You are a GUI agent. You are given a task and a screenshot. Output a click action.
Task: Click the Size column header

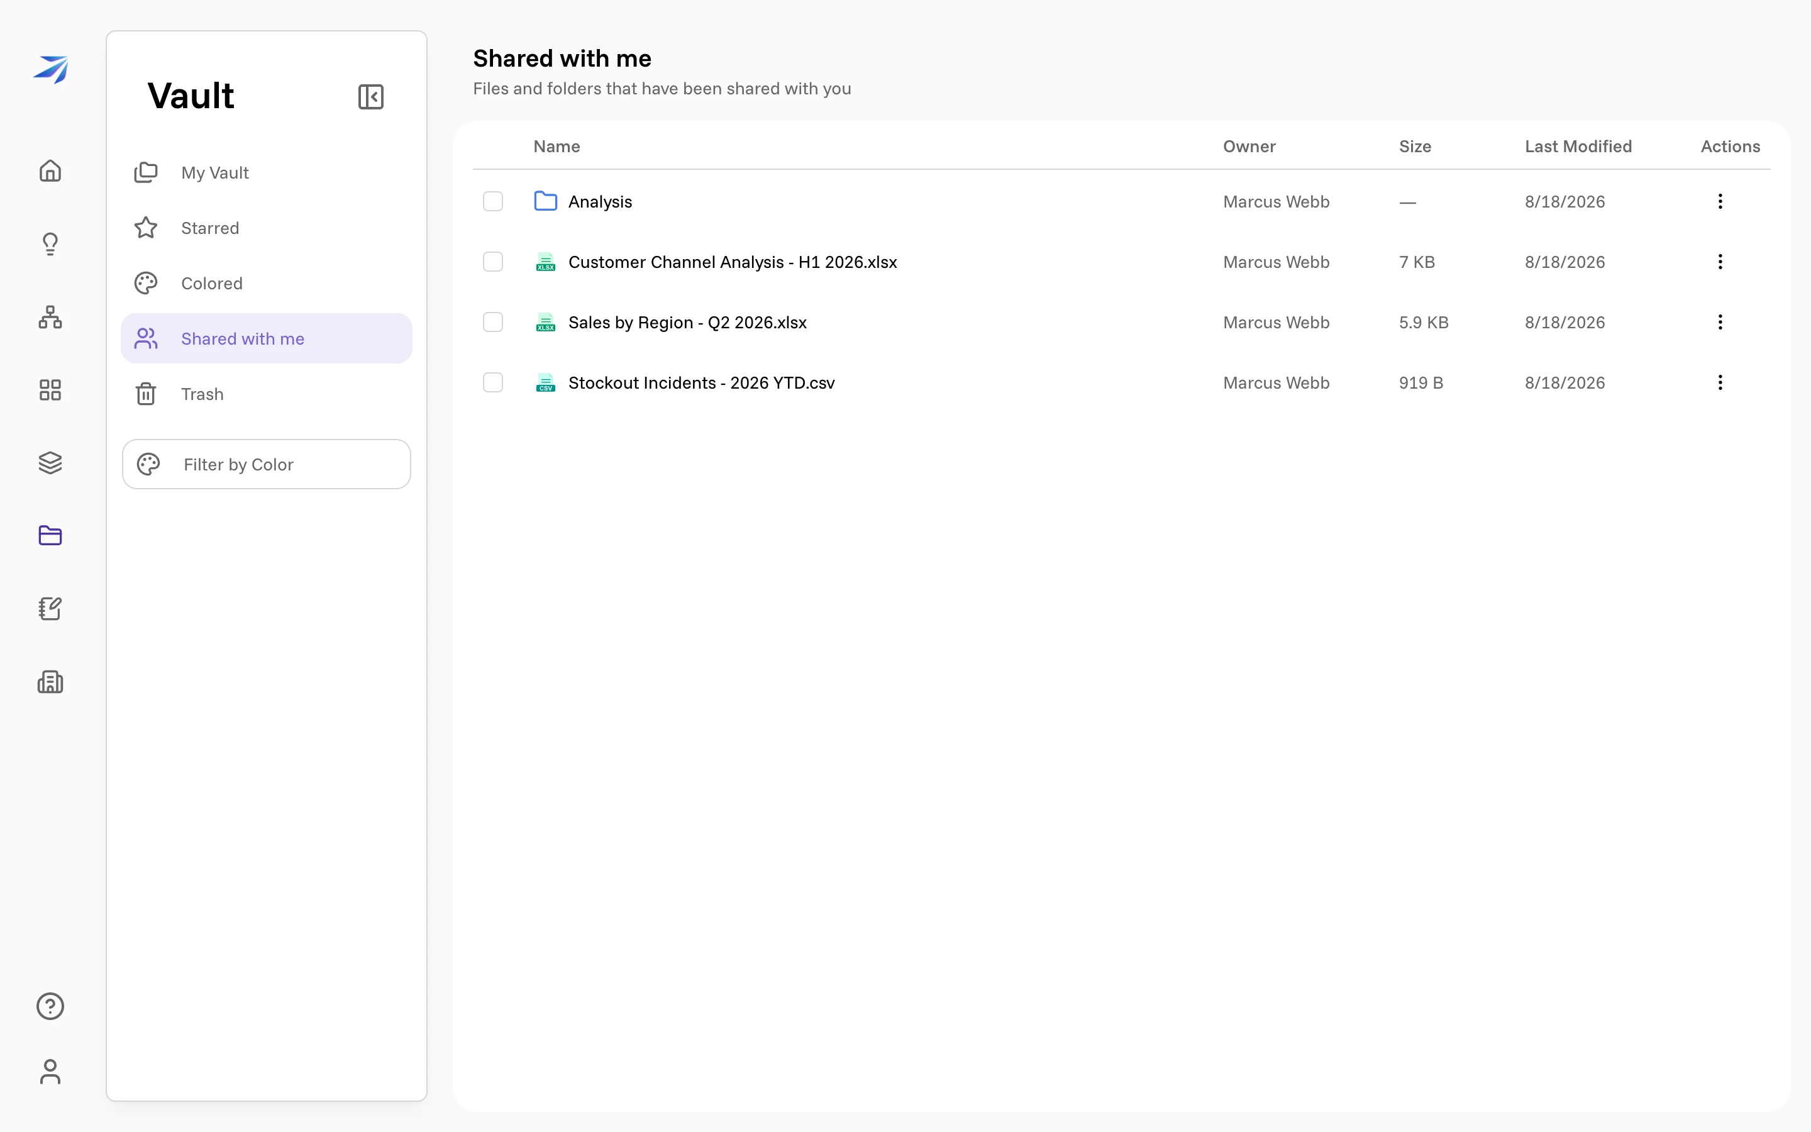[1415, 146]
